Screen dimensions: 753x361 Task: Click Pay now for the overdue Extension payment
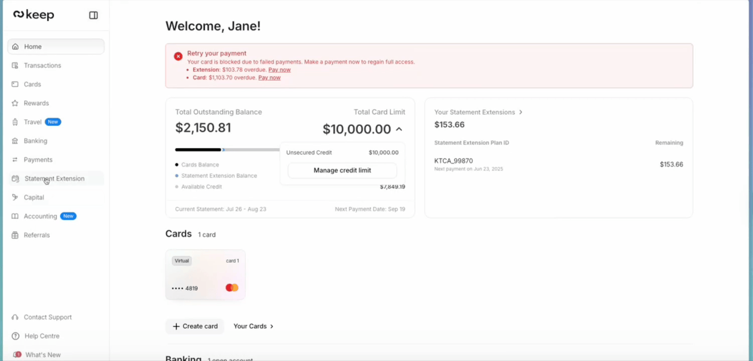pos(280,70)
